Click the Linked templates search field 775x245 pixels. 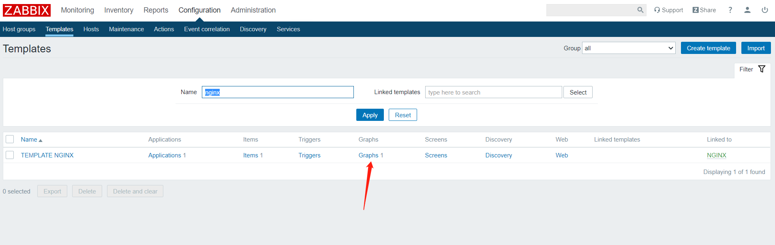494,92
